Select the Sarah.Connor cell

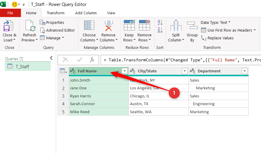(x=99, y=104)
